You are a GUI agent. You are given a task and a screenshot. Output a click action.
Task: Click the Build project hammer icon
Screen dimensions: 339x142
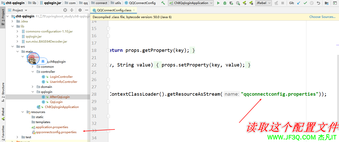pyautogui.click(x=163, y=3)
